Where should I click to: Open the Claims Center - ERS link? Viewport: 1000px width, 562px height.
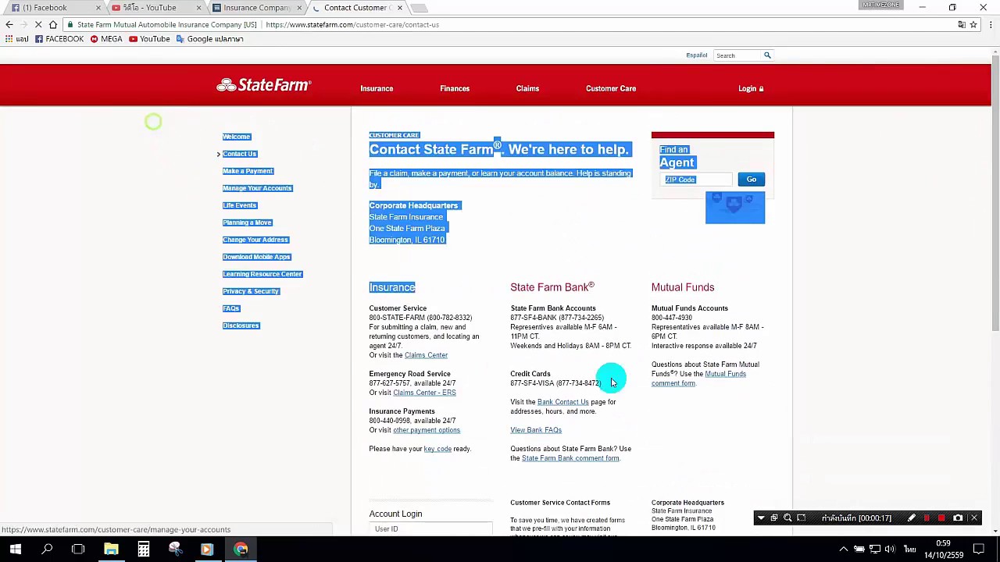[x=424, y=393]
